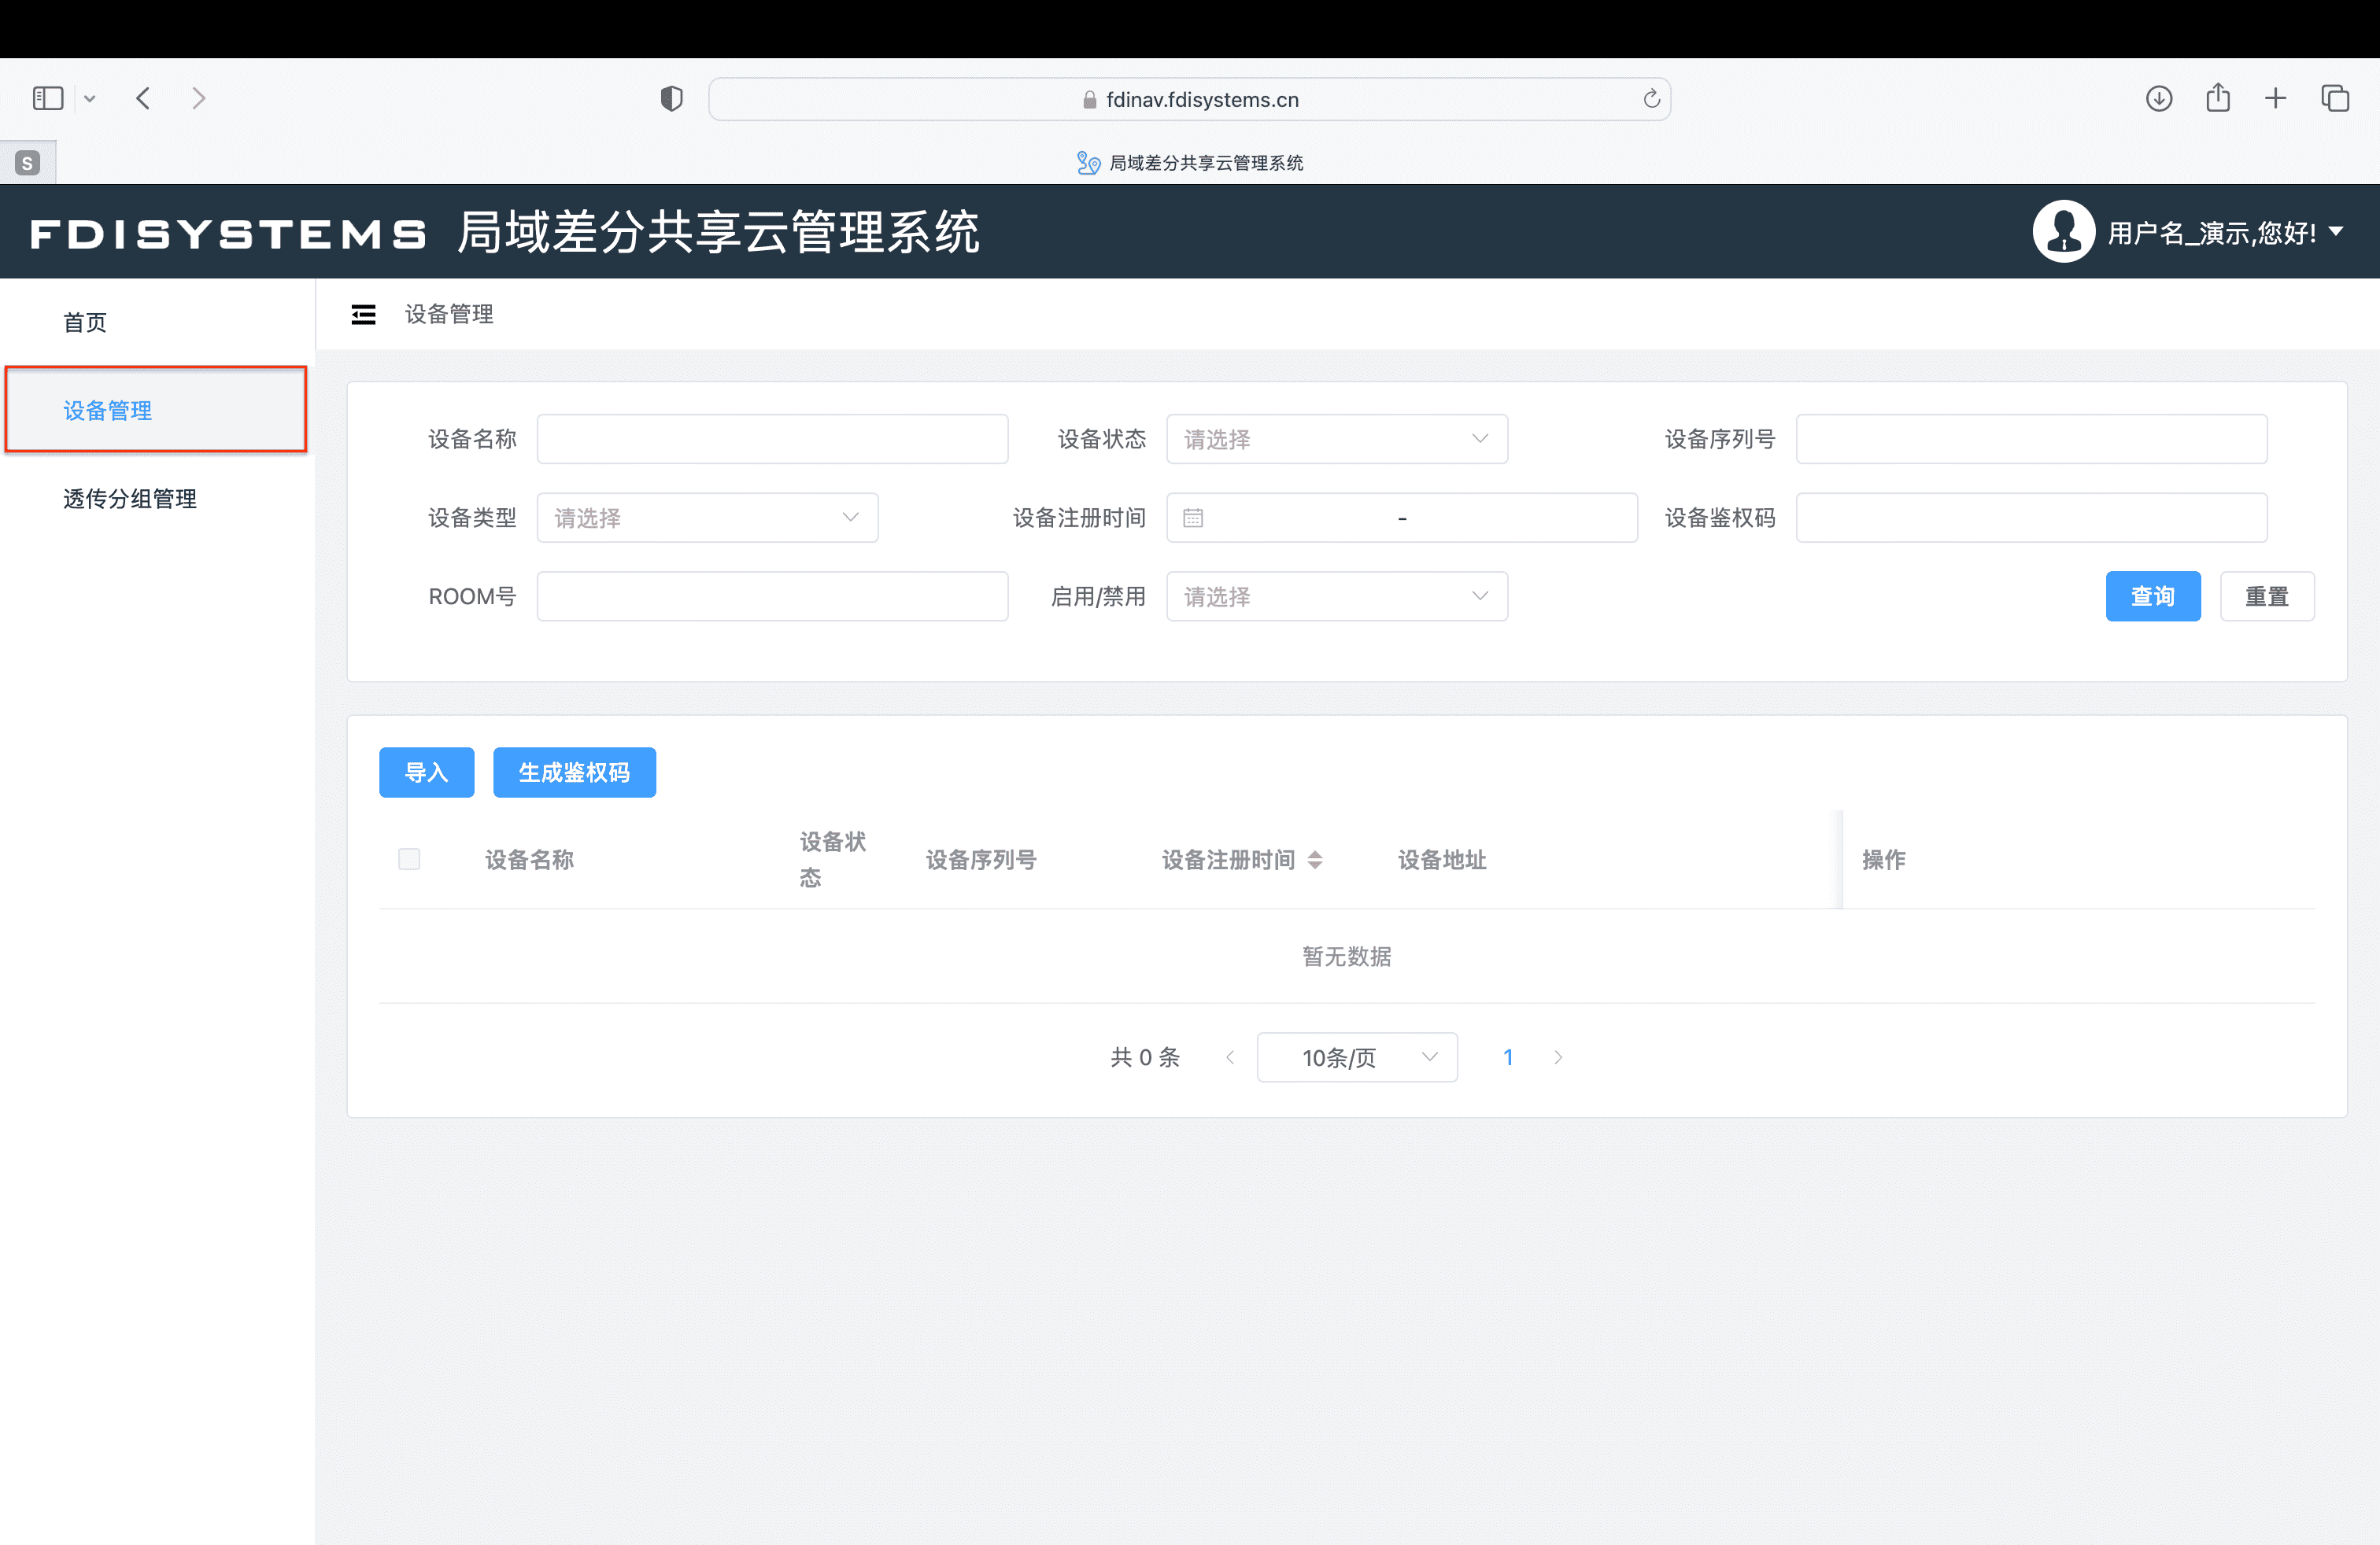
Task: Change page size via 10条/页 selector
Action: [1356, 1057]
